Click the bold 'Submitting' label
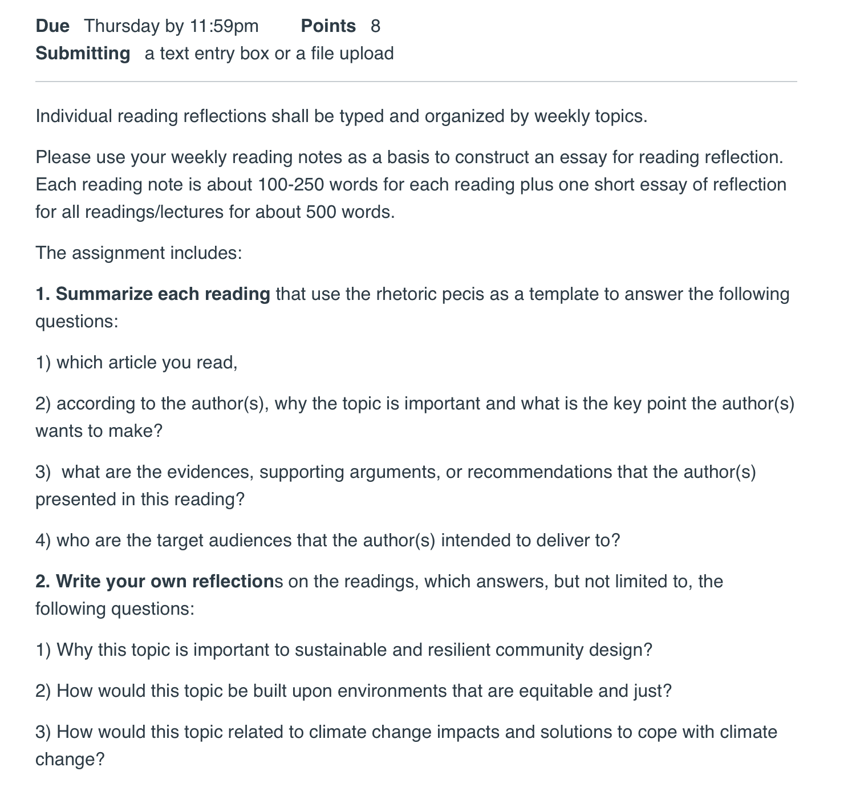This screenshot has width=852, height=812. point(83,54)
